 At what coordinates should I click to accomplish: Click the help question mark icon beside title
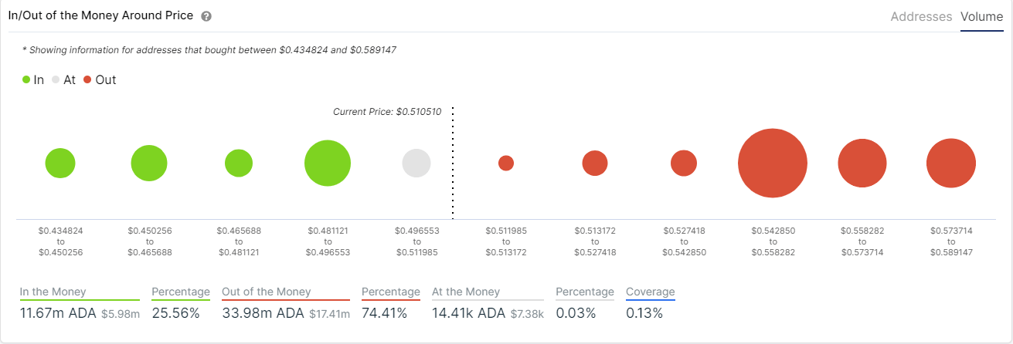tap(206, 16)
